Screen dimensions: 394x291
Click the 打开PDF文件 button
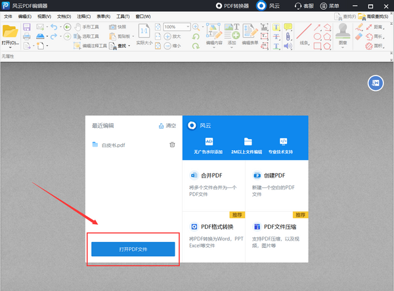tap(133, 249)
